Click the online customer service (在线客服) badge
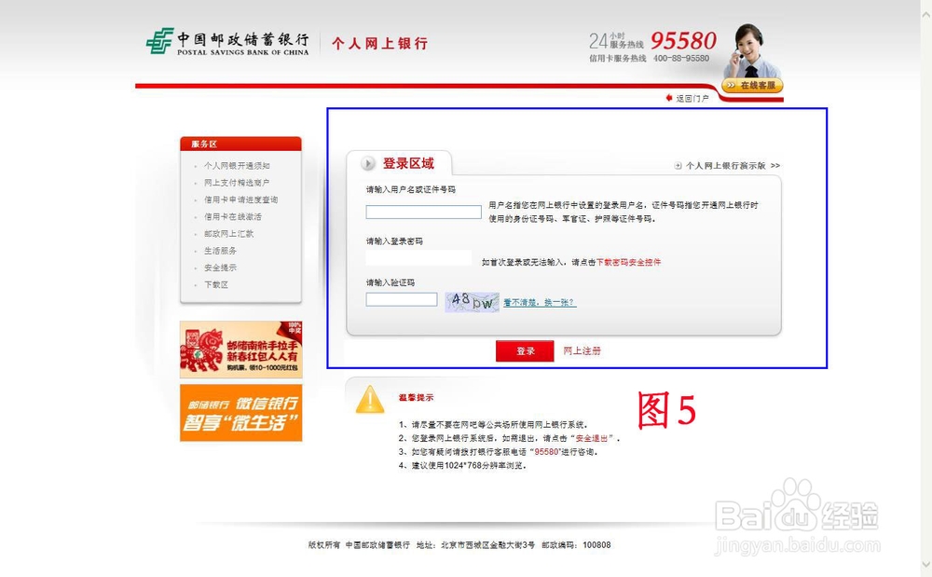932x577 pixels. pos(751,83)
